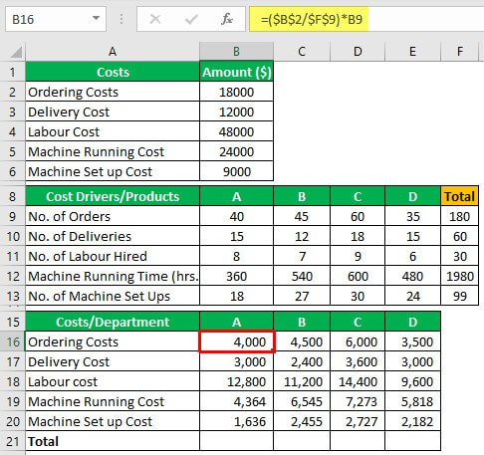Select the total set ups cell 99
This screenshot has height=455, width=484.
[x=460, y=296]
